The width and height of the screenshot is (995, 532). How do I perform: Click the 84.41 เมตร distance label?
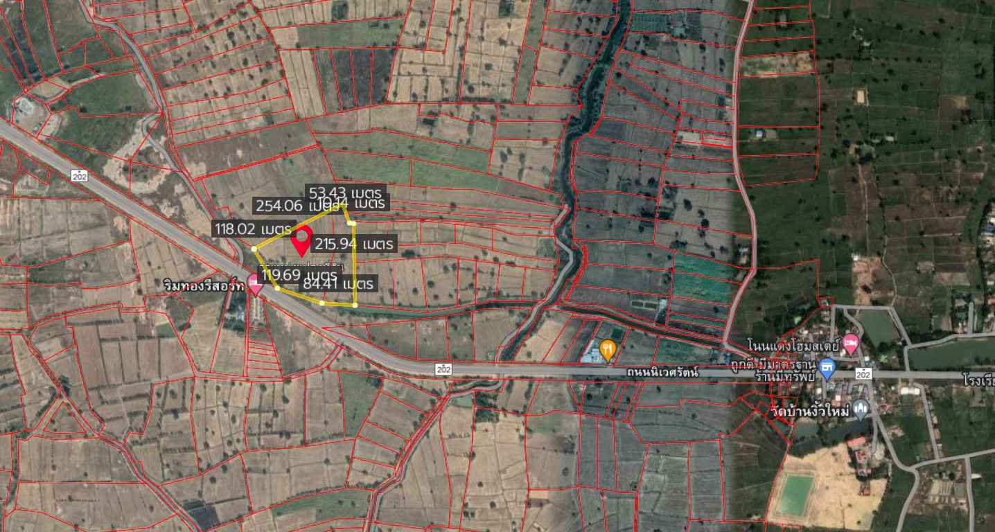click(x=339, y=283)
